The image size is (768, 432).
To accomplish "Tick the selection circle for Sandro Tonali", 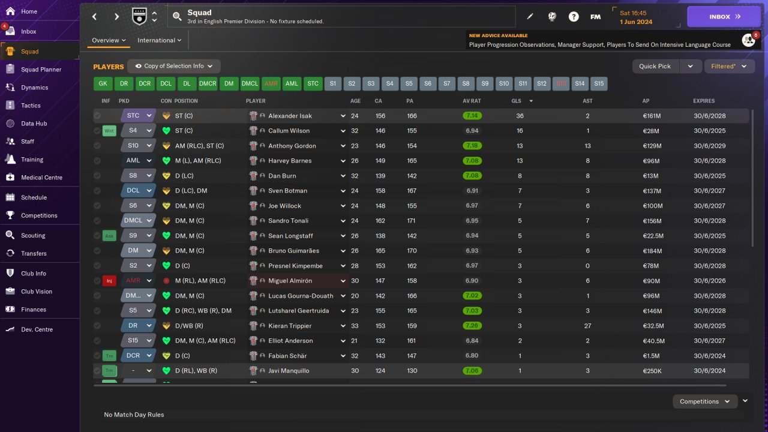I will (x=97, y=221).
